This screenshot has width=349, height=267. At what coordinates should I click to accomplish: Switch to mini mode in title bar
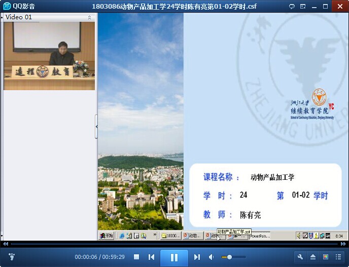[x=303, y=7]
